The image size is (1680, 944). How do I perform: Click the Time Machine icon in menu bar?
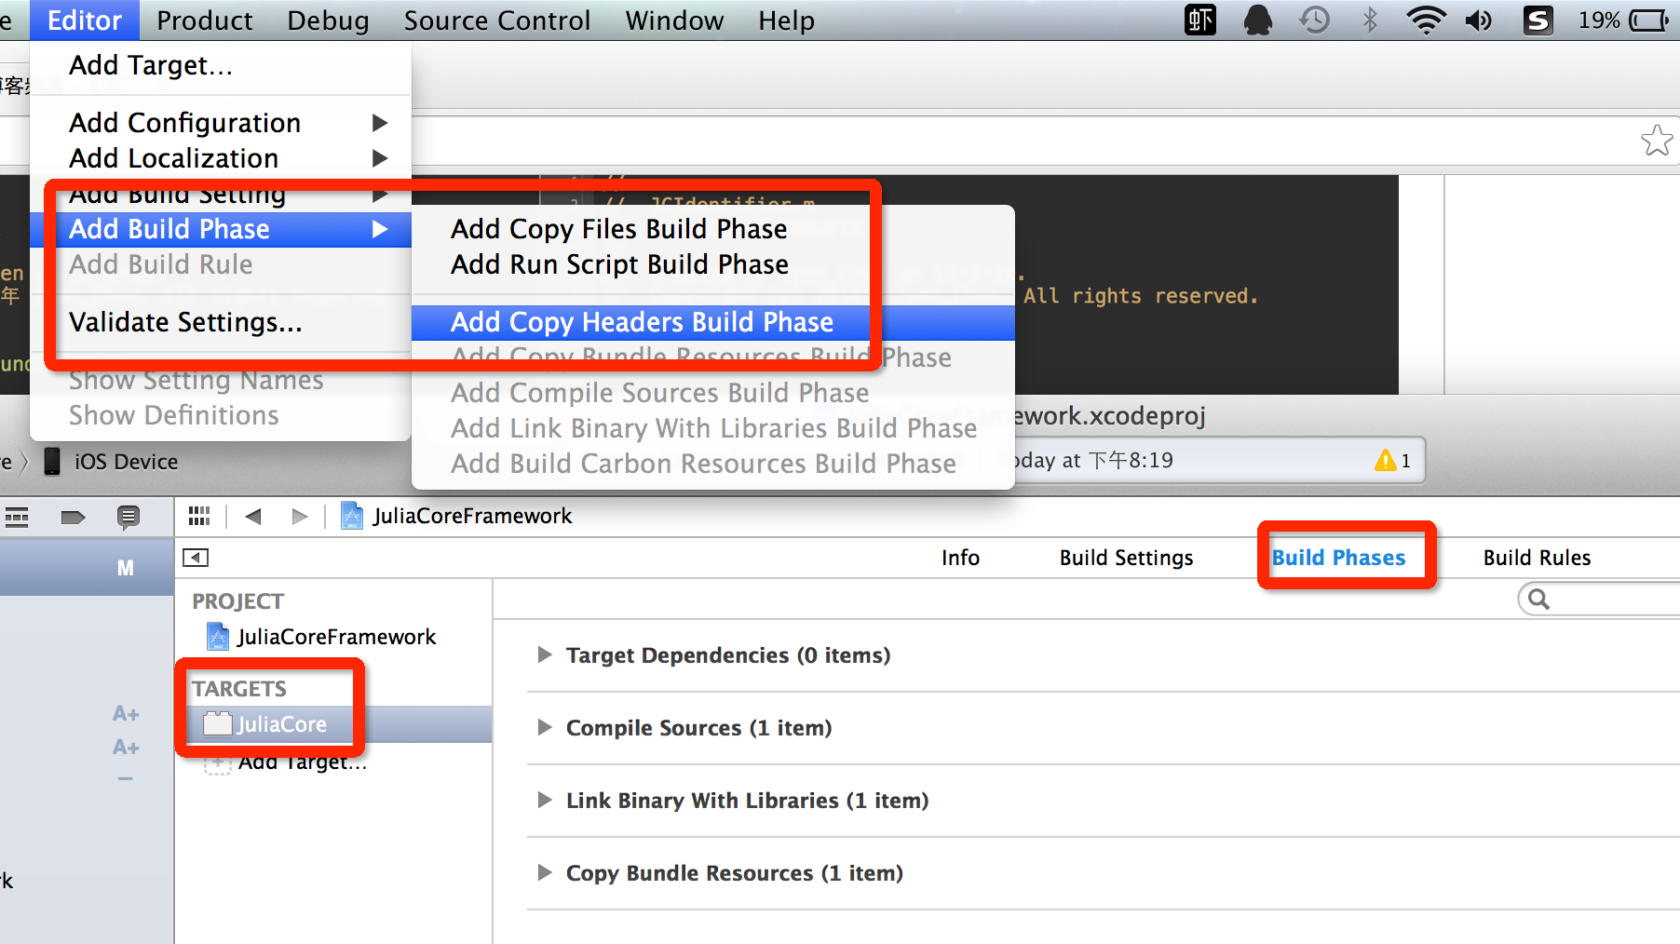tap(1314, 20)
